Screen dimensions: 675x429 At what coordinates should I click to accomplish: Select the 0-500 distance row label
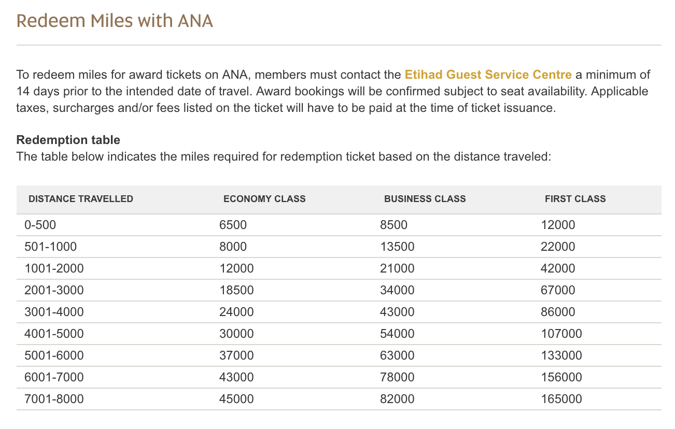coord(40,225)
